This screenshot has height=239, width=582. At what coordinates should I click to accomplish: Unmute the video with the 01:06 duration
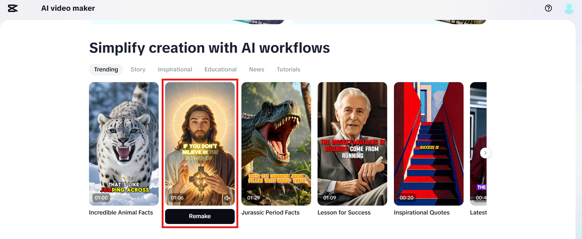227,198
